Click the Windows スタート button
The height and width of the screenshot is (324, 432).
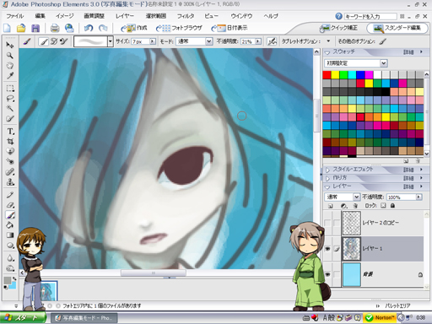coord(23,318)
